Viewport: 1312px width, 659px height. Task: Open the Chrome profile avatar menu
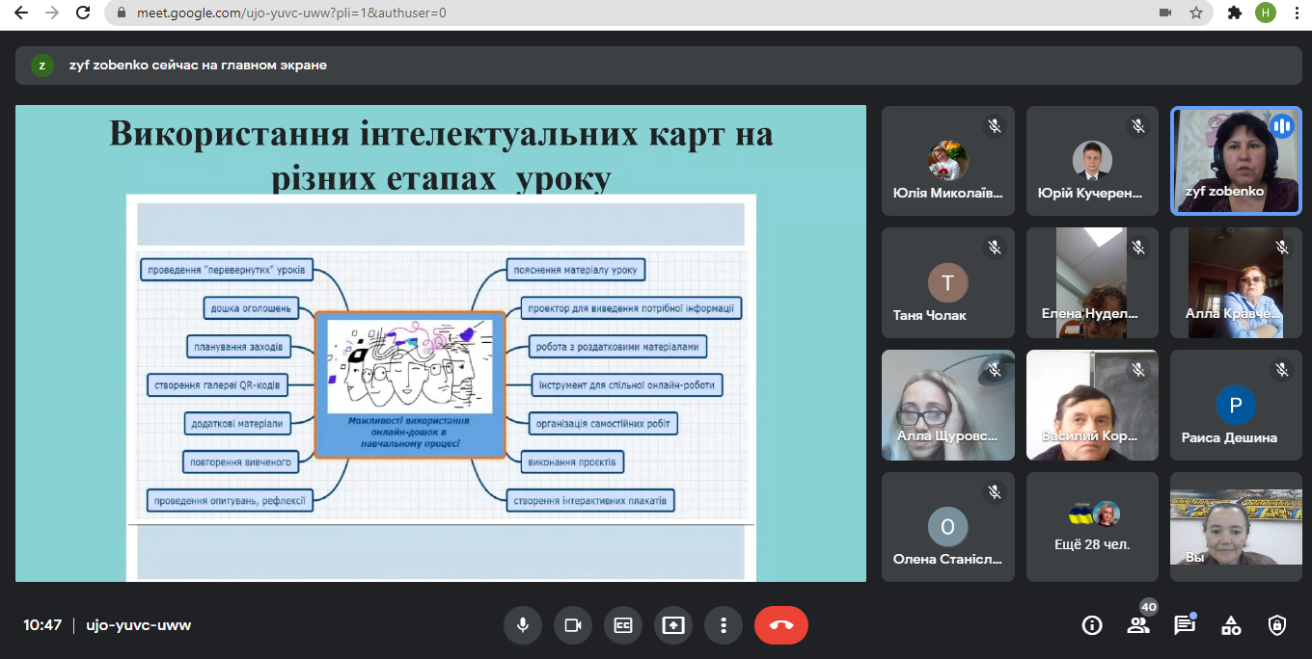pos(1265,13)
